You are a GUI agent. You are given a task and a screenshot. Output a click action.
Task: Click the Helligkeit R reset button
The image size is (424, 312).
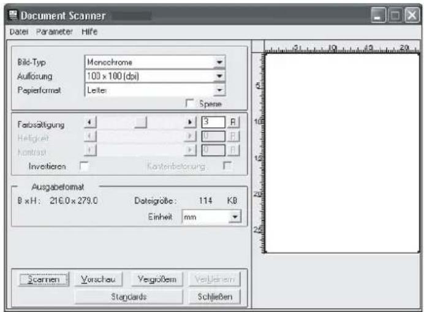click(x=233, y=136)
